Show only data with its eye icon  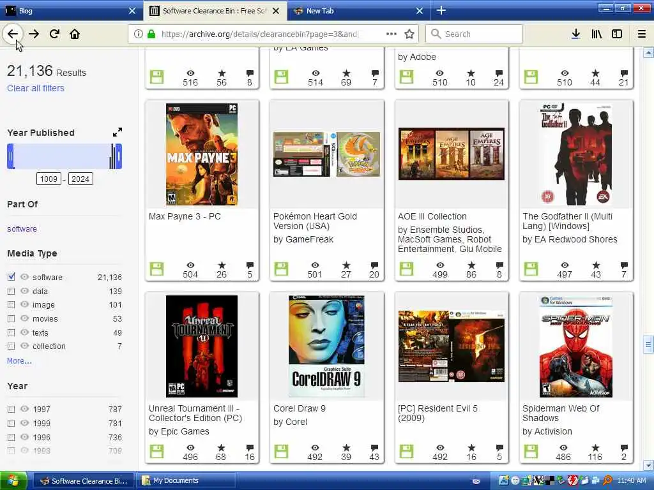[x=25, y=291]
